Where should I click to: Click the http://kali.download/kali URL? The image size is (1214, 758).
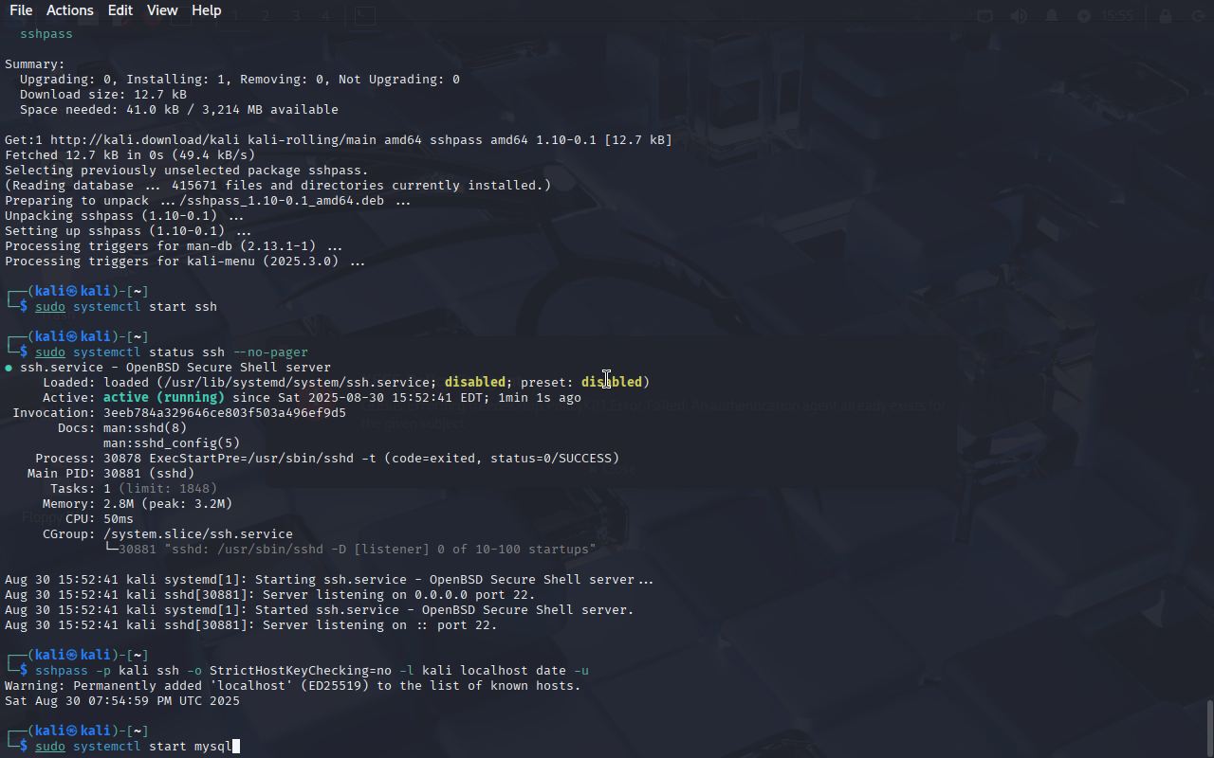tap(141, 140)
